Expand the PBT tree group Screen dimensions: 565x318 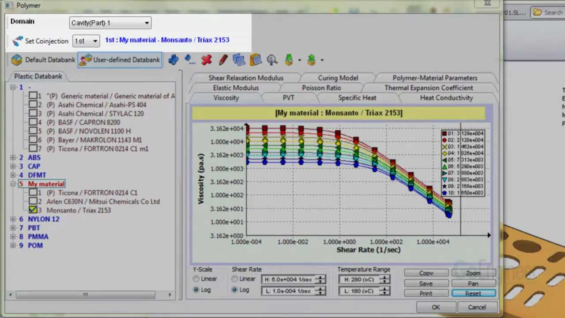13,228
